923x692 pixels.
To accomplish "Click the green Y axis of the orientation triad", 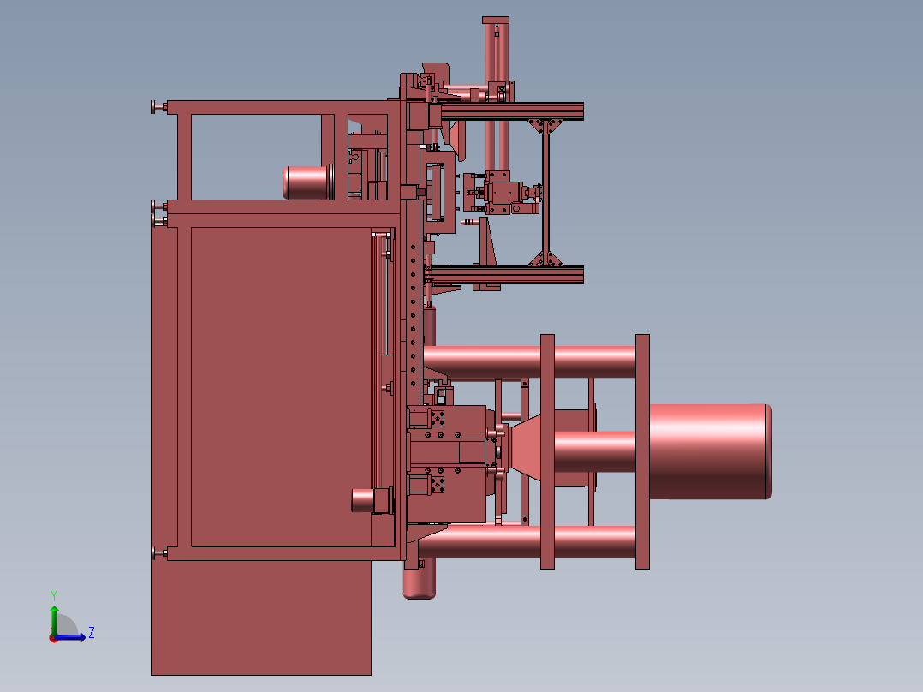I will [54, 619].
